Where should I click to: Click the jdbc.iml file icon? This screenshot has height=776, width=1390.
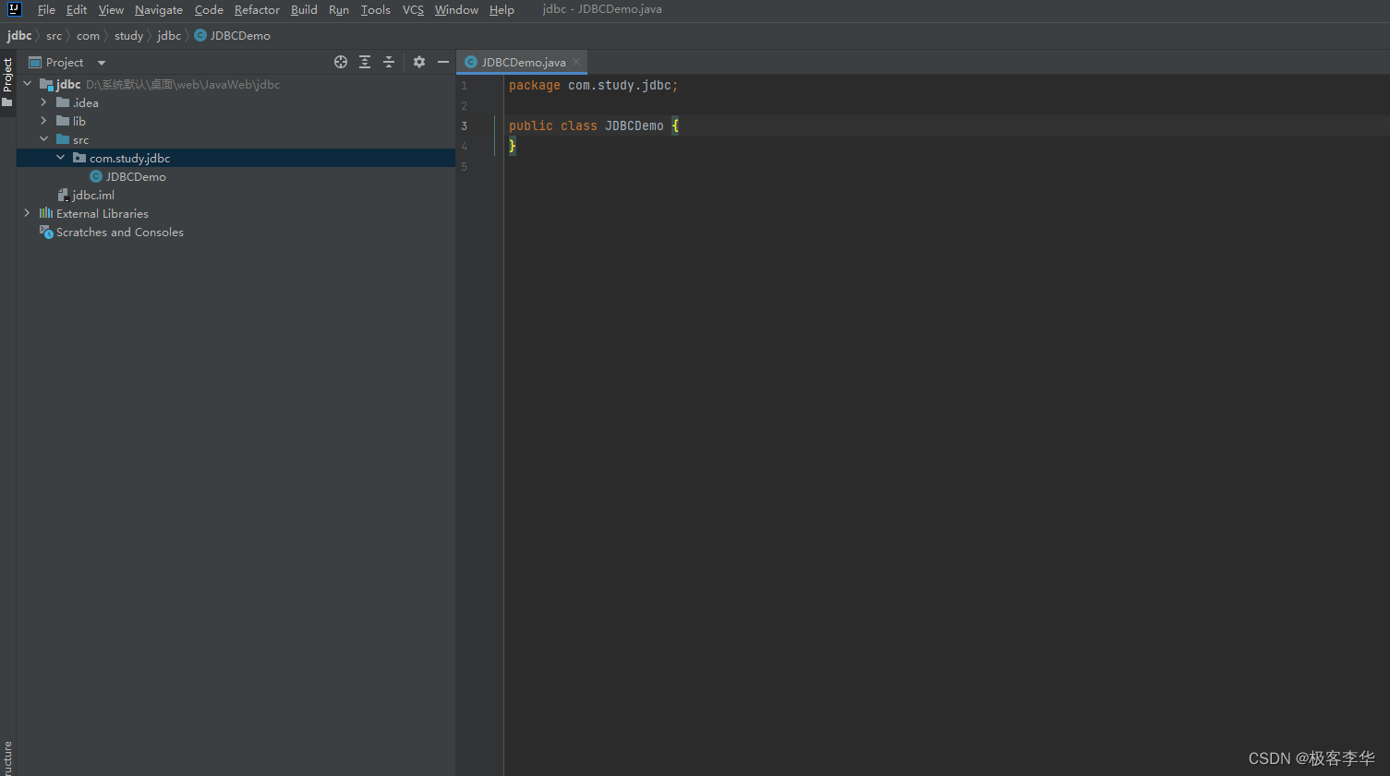pos(63,195)
